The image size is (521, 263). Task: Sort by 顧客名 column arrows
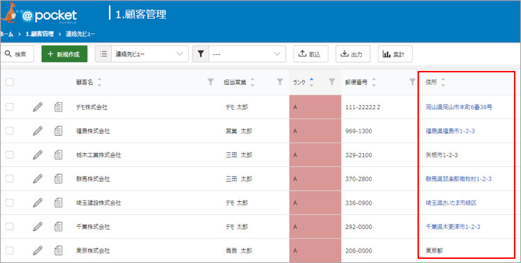click(99, 83)
